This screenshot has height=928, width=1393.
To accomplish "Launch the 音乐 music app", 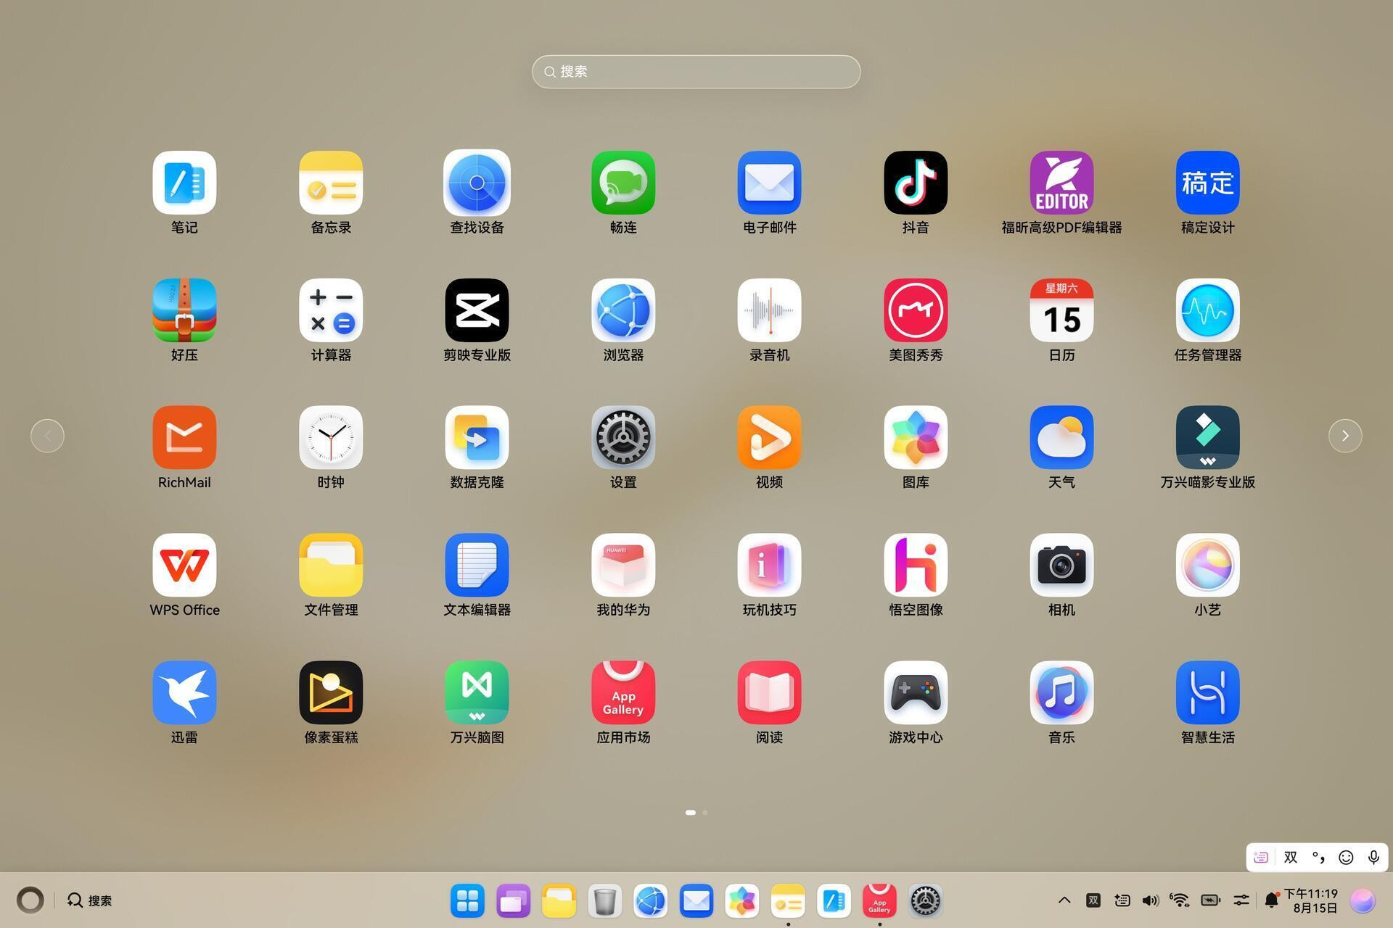I will click(x=1061, y=692).
